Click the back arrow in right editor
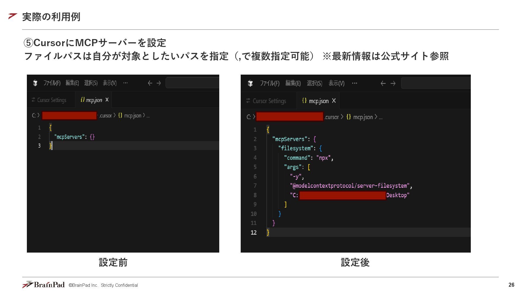 (383, 83)
